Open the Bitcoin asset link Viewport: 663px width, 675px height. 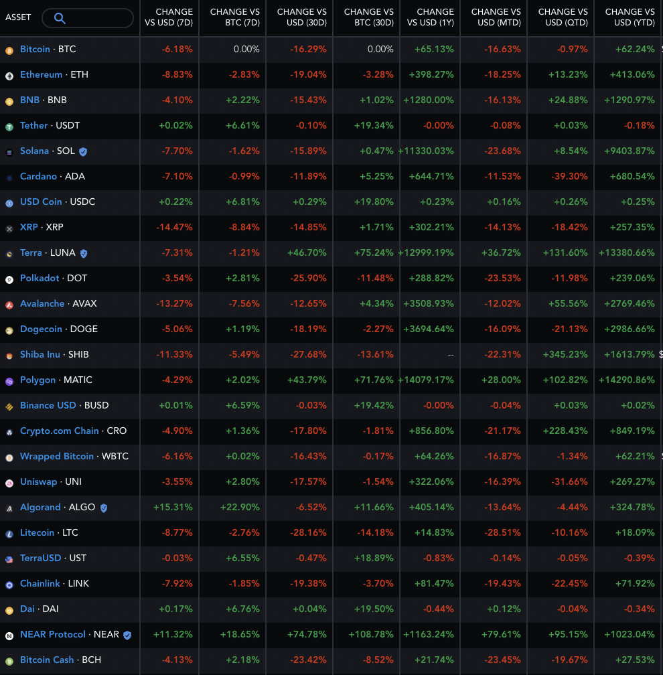[x=35, y=49]
